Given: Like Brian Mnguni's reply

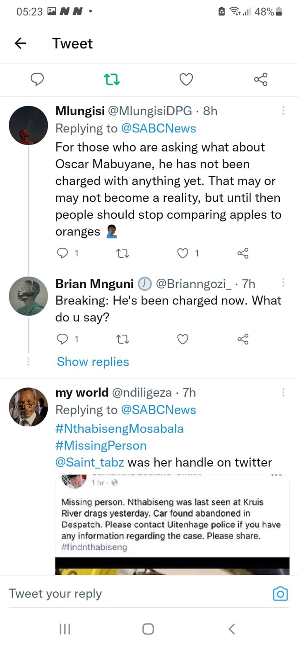Looking at the screenshot, I should click(x=183, y=340).
